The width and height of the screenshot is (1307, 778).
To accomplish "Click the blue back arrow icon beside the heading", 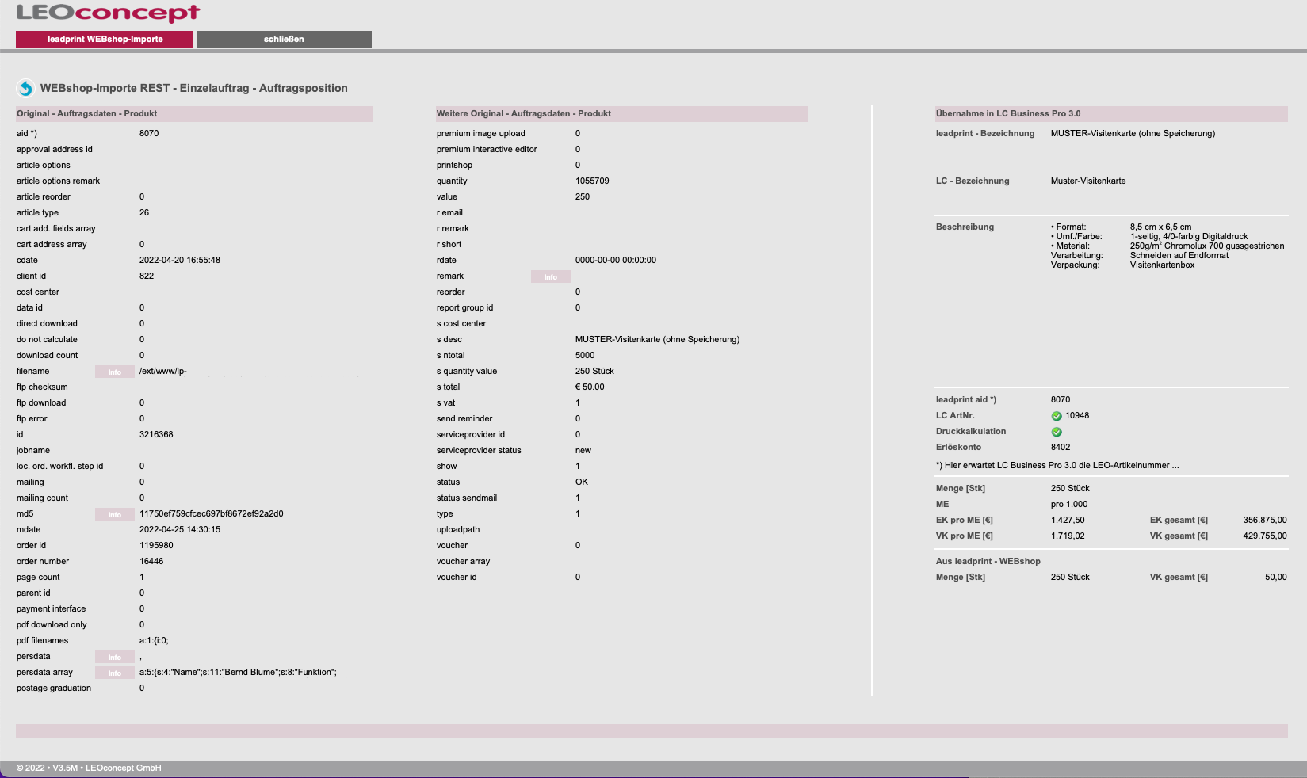I will tap(25, 88).
